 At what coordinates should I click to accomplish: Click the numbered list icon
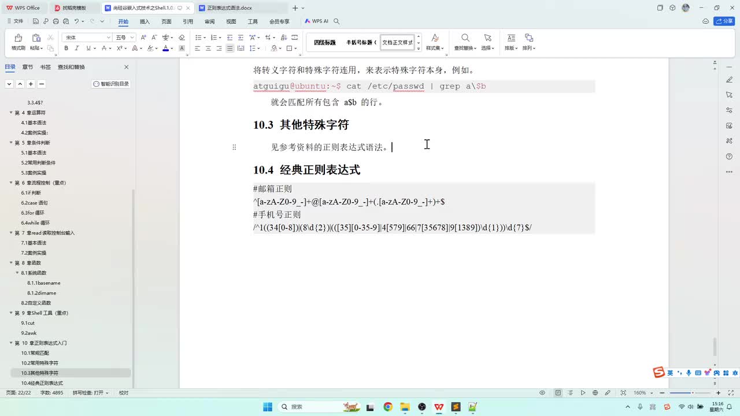213,38
